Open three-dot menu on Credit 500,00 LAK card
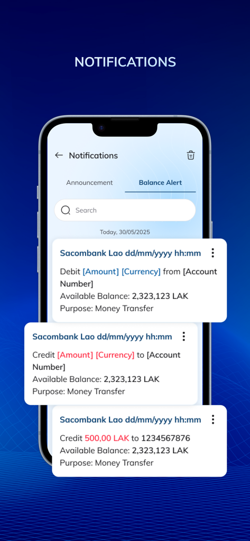This screenshot has height=541, width=250. pyautogui.click(x=212, y=419)
